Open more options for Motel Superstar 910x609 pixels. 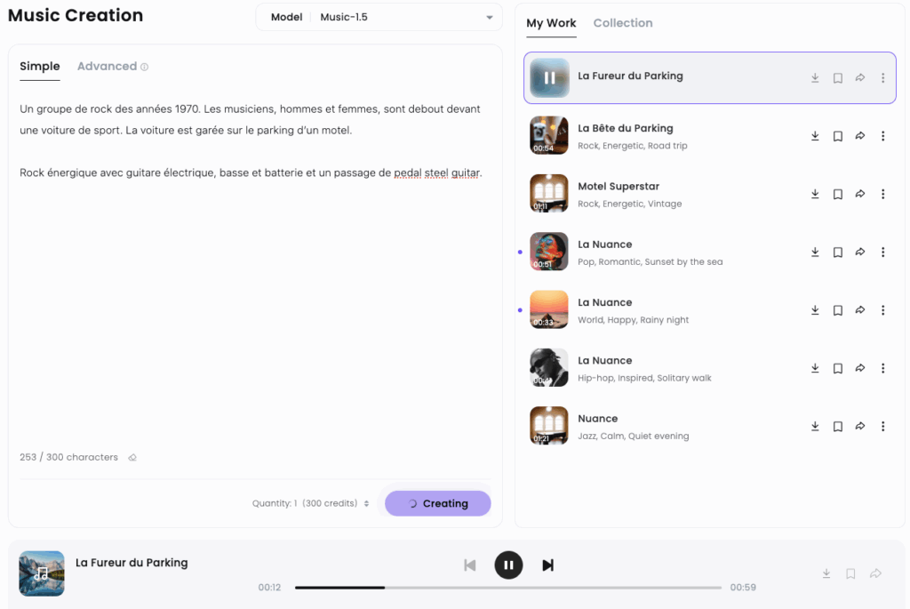point(882,194)
